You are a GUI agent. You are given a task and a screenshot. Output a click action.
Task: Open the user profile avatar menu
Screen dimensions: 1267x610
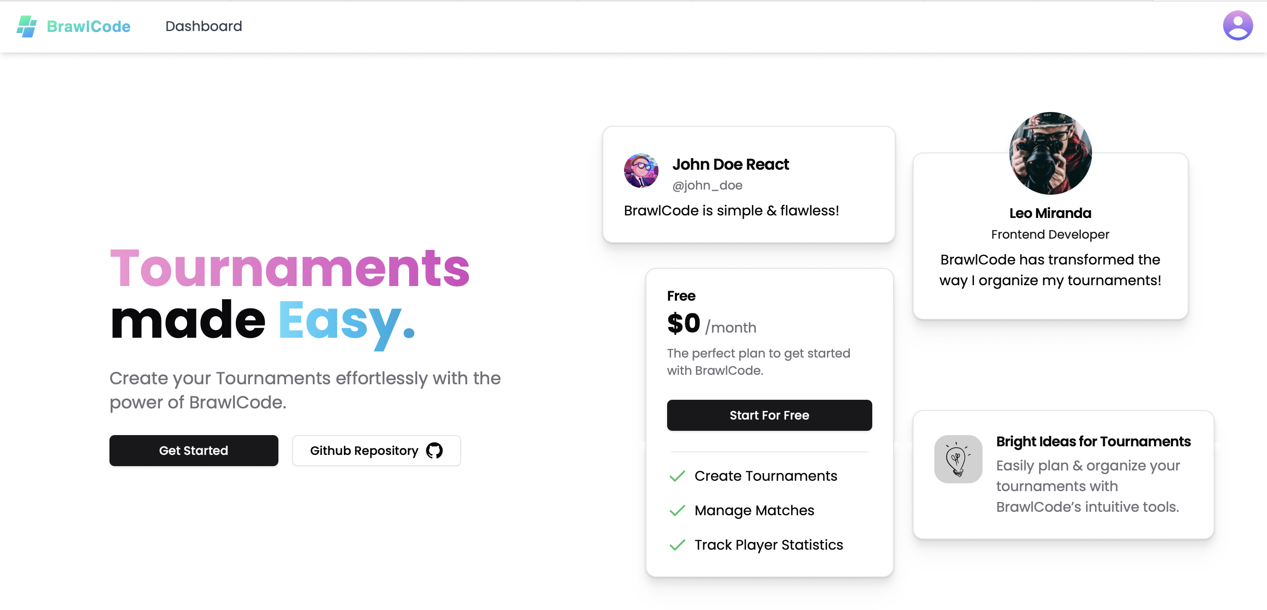tap(1238, 25)
